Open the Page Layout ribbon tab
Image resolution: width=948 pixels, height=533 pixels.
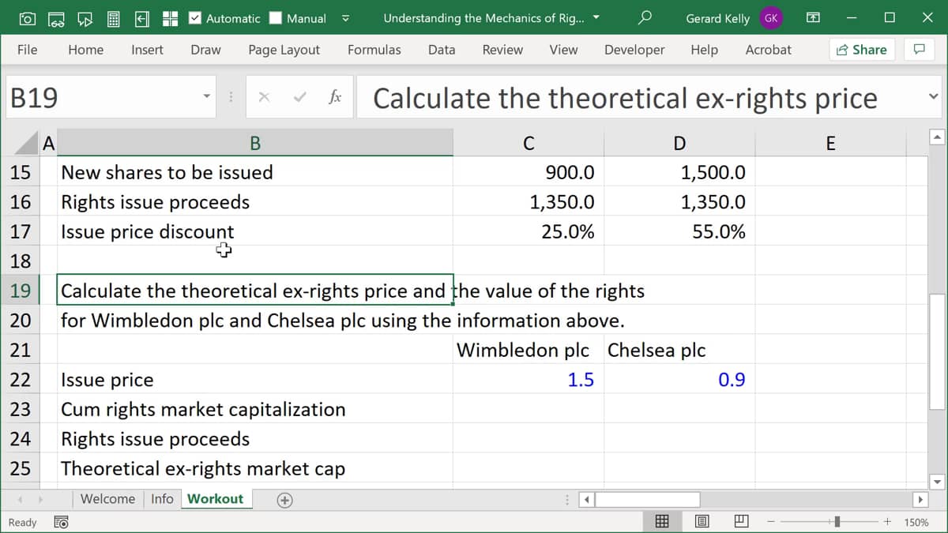284,49
